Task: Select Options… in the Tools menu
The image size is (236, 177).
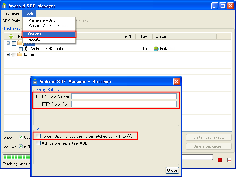Action: (x=49, y=34)
